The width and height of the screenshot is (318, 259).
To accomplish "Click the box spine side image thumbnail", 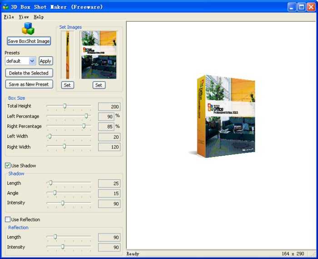I will pyautogui.click(x=67, y=55).
